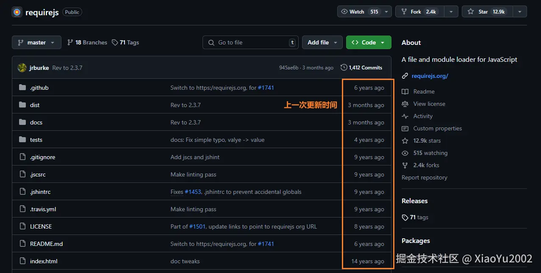
Task: Open the LICENSE file
Action: click(41, 226)
